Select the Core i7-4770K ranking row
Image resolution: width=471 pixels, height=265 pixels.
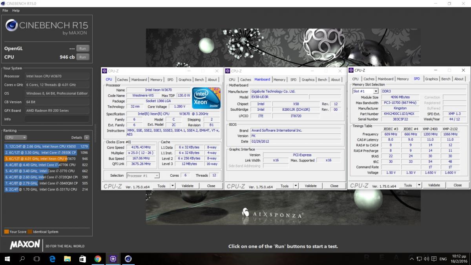pos(47,165)
